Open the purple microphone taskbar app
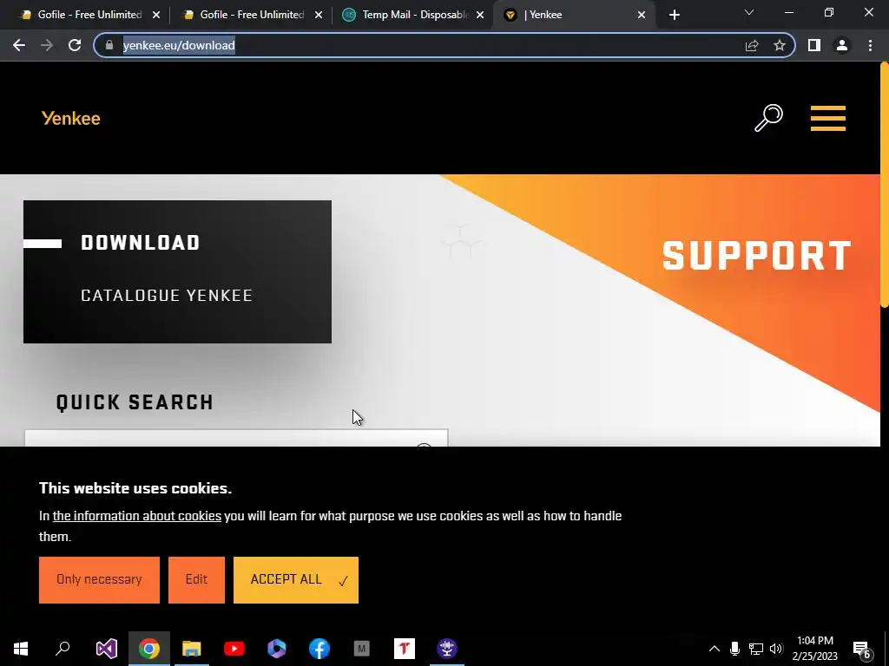This screenshot has width=889, height=666. pyautogui.click(x=447, y=648)
